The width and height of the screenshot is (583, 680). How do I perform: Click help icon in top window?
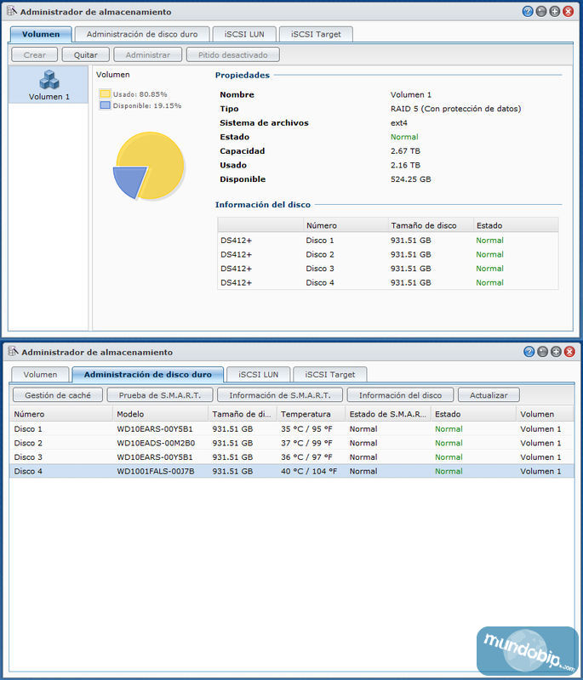click(528, 11)
